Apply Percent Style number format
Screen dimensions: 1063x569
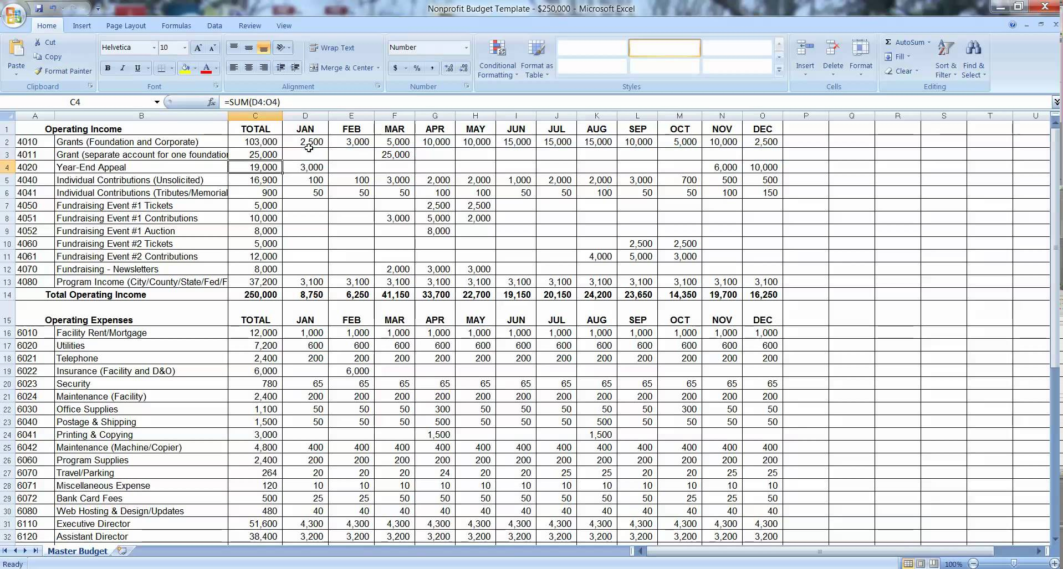click(417, 68)
